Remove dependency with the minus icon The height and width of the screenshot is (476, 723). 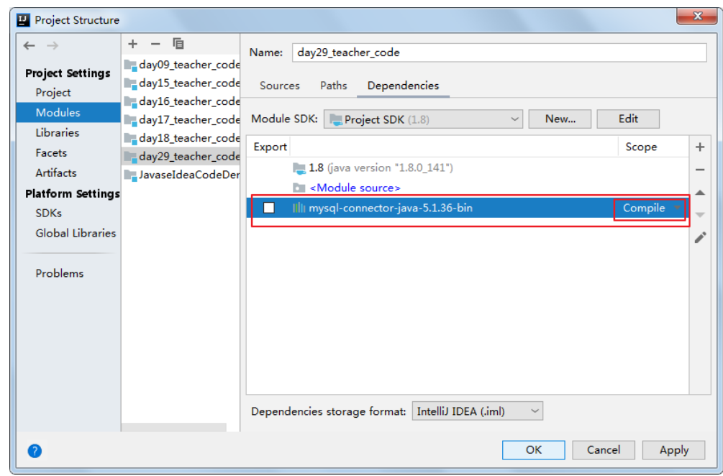pos(700,170)
